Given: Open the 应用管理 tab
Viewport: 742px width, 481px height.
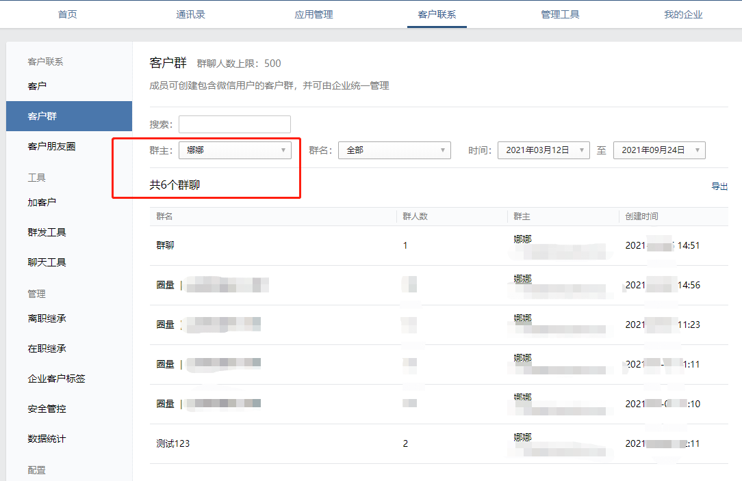Looking at the screenshot, I should click(x=313, y=14).
